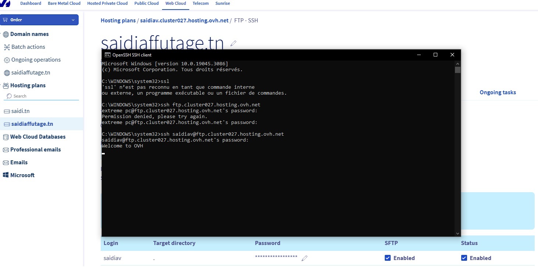Click the terminal scrollbar down arrow
Viewport: 538px width, 267px height.
pos(458,233)
